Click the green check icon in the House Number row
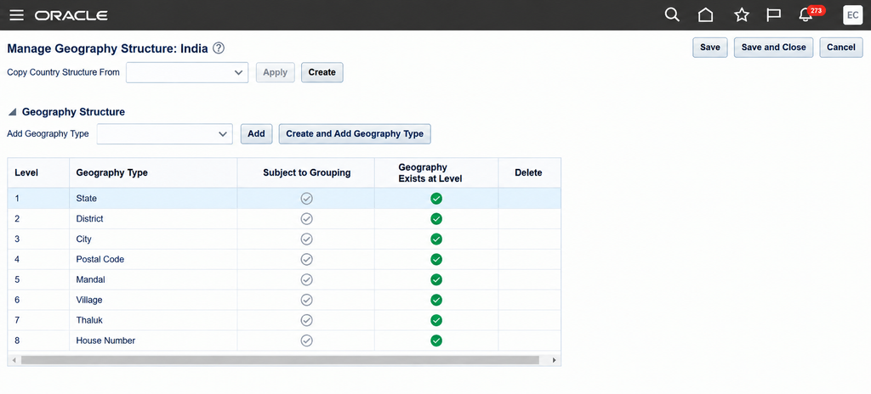 [436, 341]
